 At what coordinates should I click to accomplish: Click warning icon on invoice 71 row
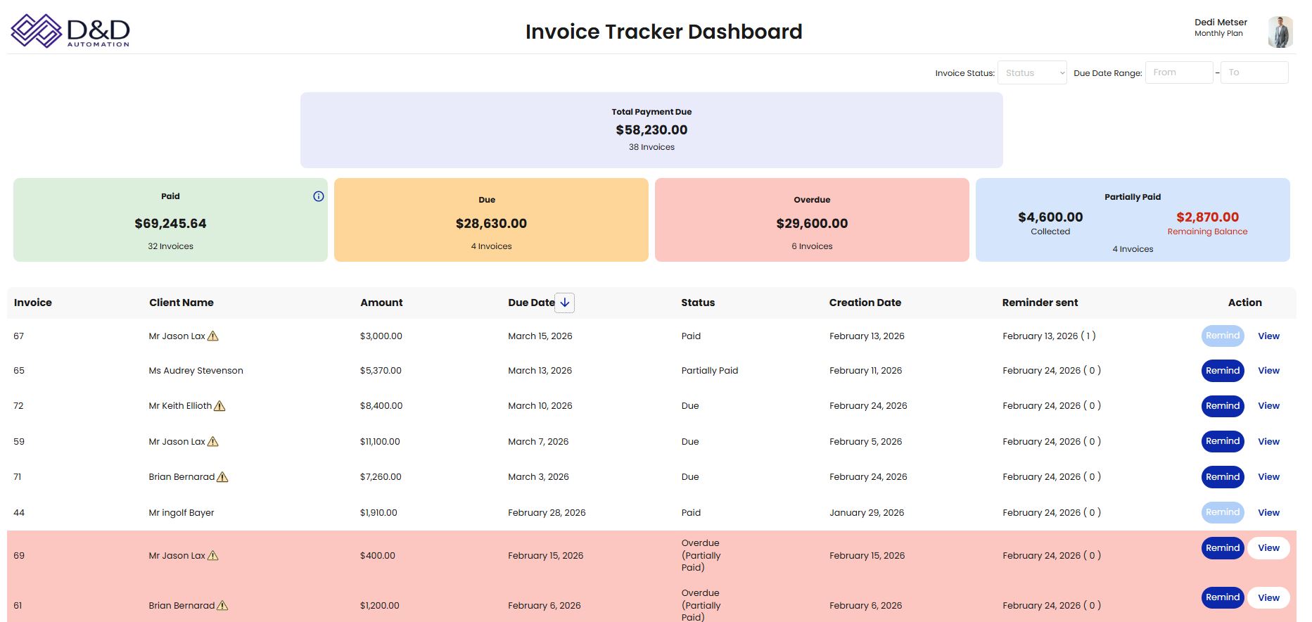(222, 477)
